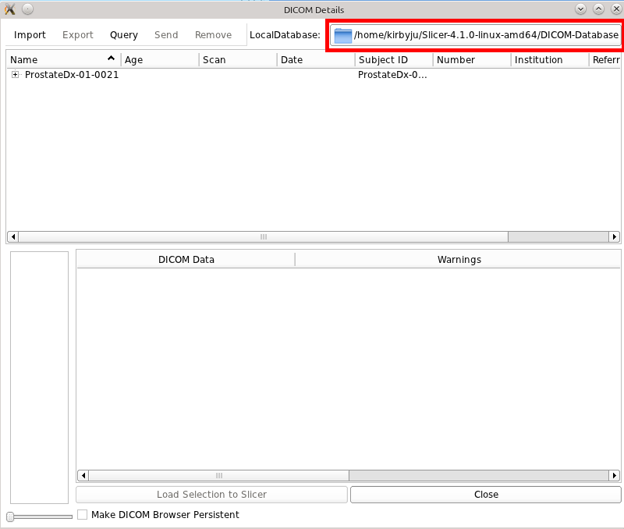Click the Slicer app icon in title bar
This screenshot has height=529, width=624.
[x=9, y=9]
